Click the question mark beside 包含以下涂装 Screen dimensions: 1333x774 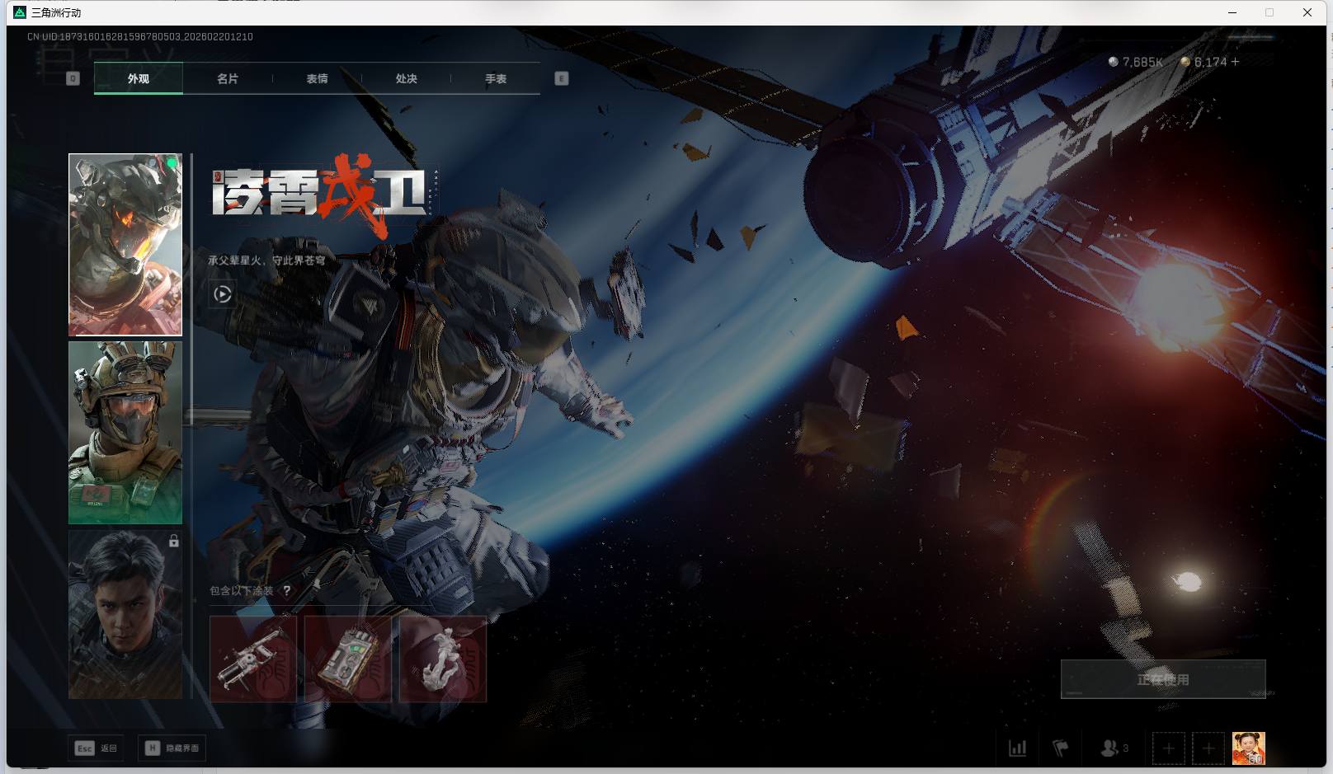coord(287,590)
